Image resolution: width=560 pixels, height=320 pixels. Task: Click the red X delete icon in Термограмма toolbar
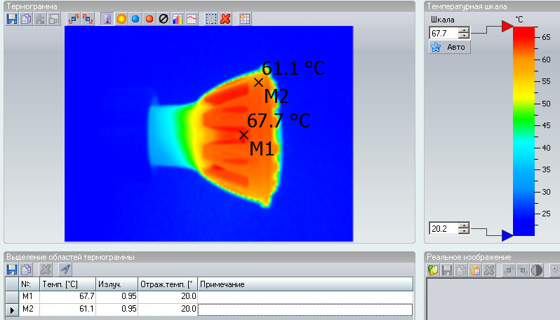point(225,19)
